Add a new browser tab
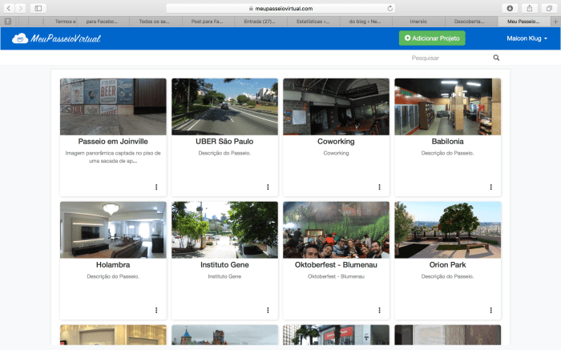Viewport: 561px width, 350px height. (555, 22)
